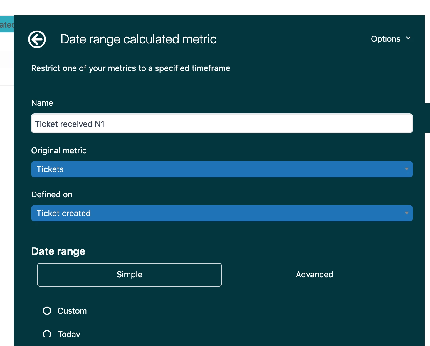This screenshot has width=430, height=346.
Task: Click the Date range section heading
Action: [x=58, y=251]
